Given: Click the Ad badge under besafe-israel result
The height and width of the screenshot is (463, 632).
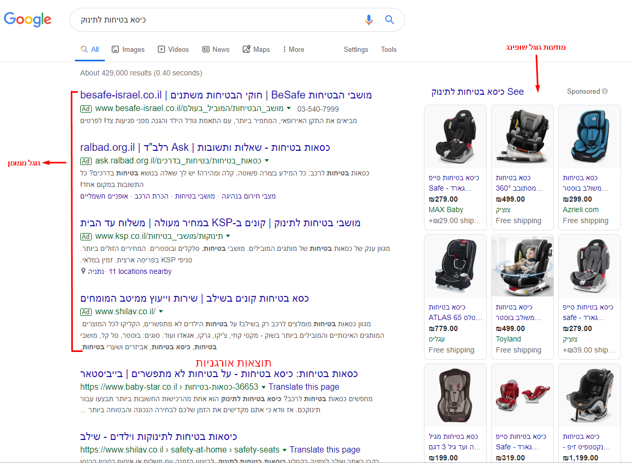Looking at the screenshot, I should click(86, 109).
